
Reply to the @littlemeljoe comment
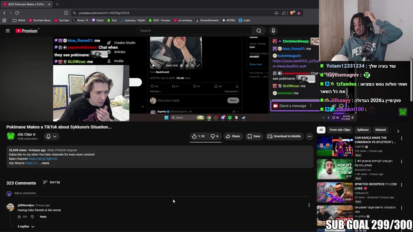pos(43,217)
